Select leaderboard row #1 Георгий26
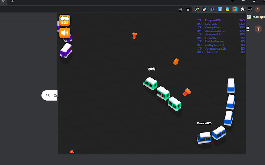This screenshot has width=265, height=165. point(221,20)
